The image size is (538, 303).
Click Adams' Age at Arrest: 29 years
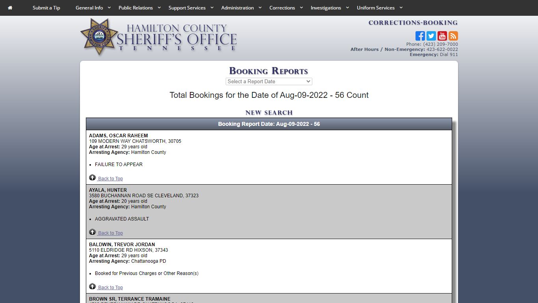(x=118, y=147)
